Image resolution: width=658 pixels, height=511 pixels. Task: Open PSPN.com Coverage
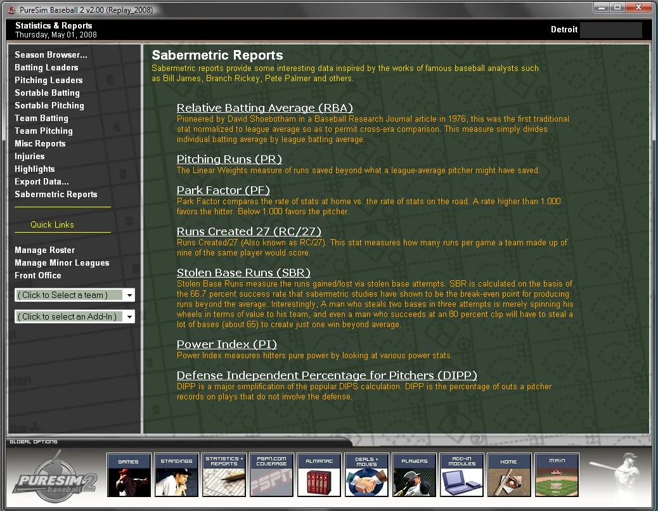point(271,474)
